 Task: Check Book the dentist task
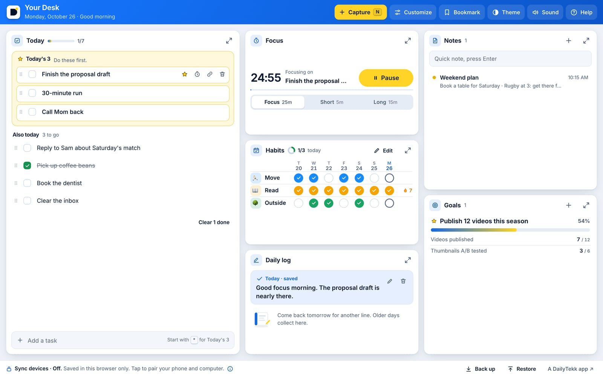point(27,183)
